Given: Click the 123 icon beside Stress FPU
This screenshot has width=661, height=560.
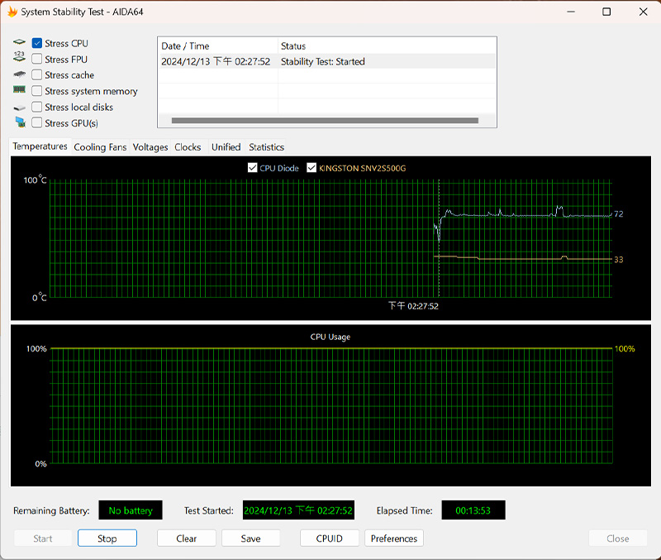Looking at the screenshot, I should click(x=19, y=56).
